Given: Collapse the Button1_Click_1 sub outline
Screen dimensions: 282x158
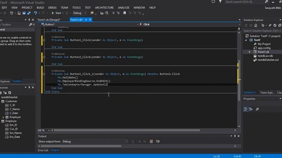Looking at the screenshot, I should pyautogui.click(x=44, y=74).
